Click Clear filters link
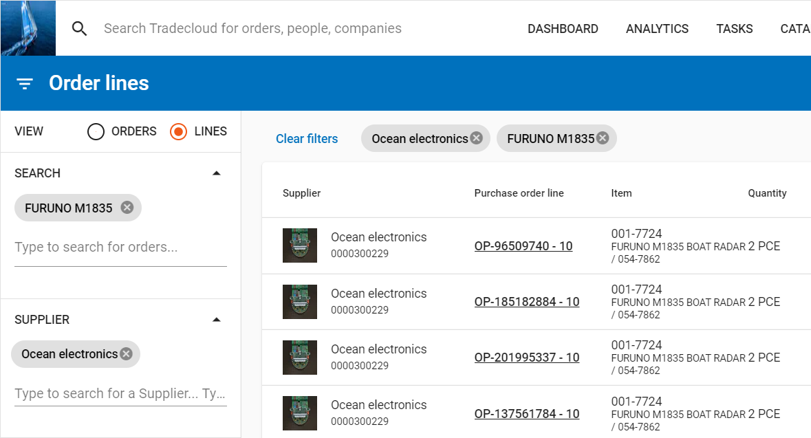This screenshot has width=811, height=438. (x=307, y=139)
